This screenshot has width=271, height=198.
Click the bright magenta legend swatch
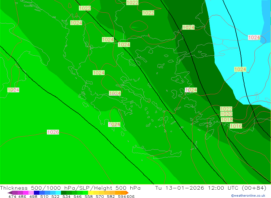tap(25, 193)
